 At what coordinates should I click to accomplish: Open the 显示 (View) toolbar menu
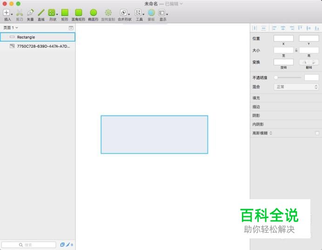coord(162,13)
